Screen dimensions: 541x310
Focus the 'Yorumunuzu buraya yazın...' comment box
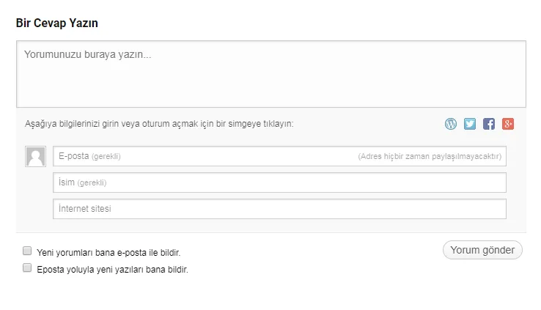click(x=271, y=74)
